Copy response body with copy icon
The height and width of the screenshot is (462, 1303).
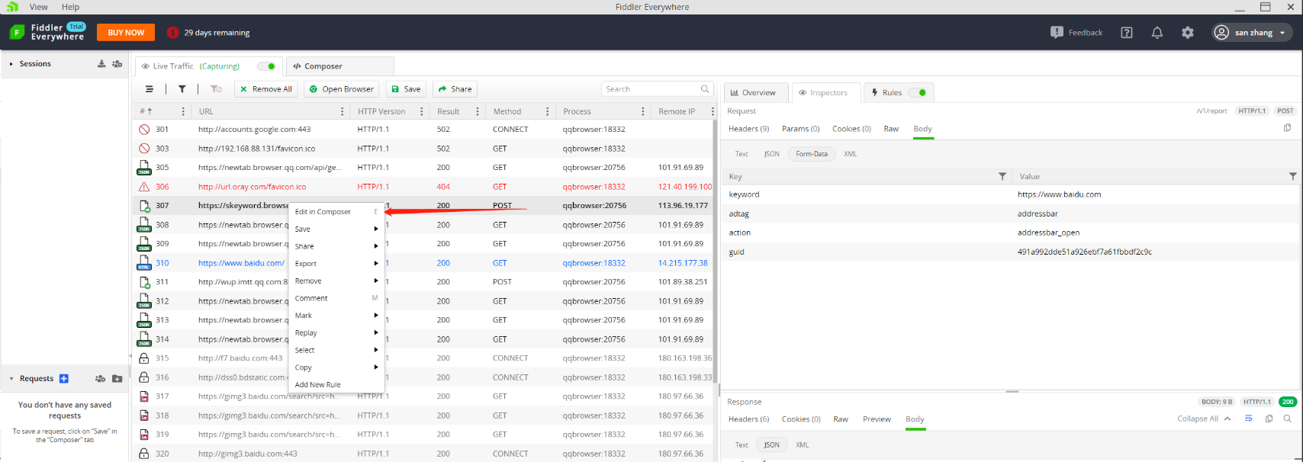[x=1269, y=419]
